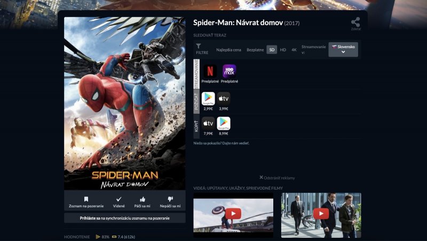Play the Captain America trailer thumbnail

(x=233, y=214)
